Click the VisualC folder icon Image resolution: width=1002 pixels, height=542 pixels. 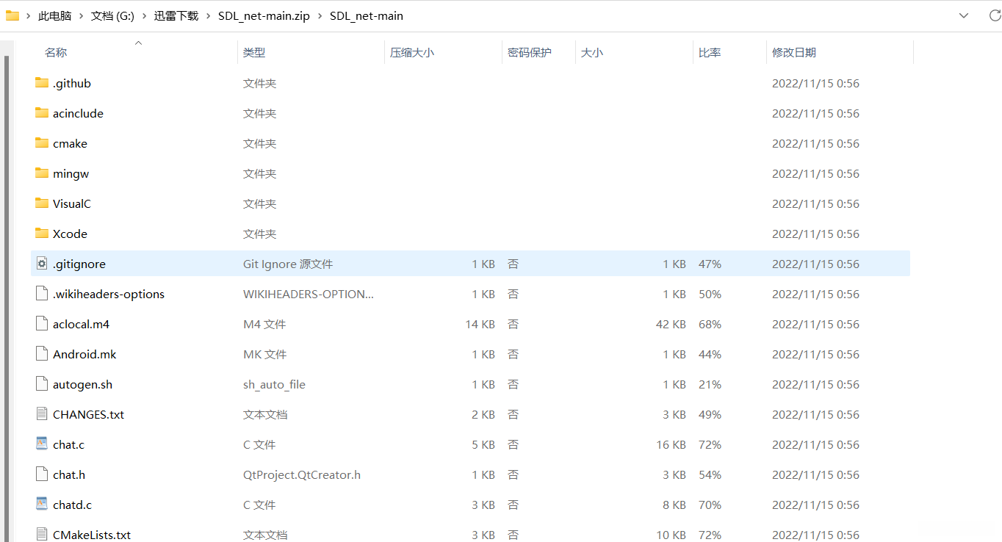coord(42,203)
